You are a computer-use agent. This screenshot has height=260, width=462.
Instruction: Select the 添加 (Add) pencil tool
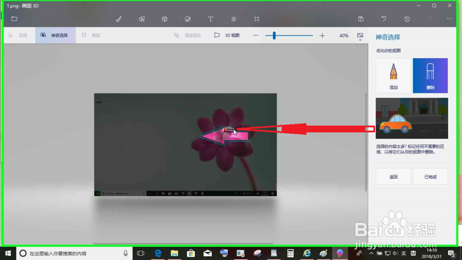point(393,75)
